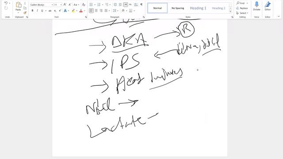Apply red font color

(81, 11)
